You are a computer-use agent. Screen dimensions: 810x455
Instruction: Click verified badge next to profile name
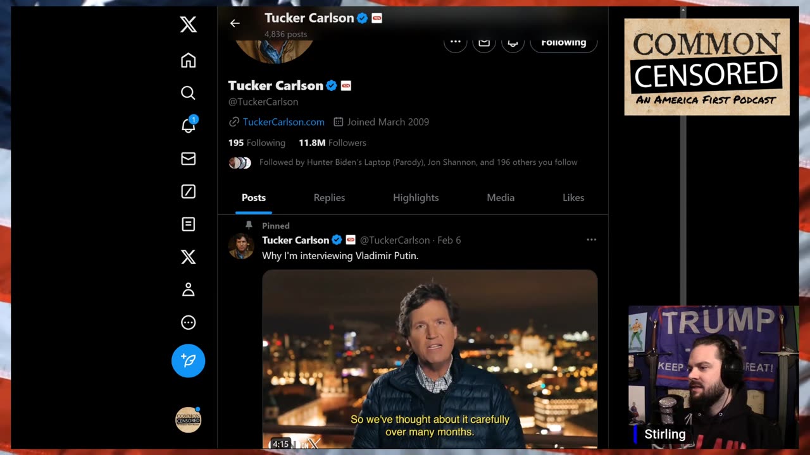[332, 85]
